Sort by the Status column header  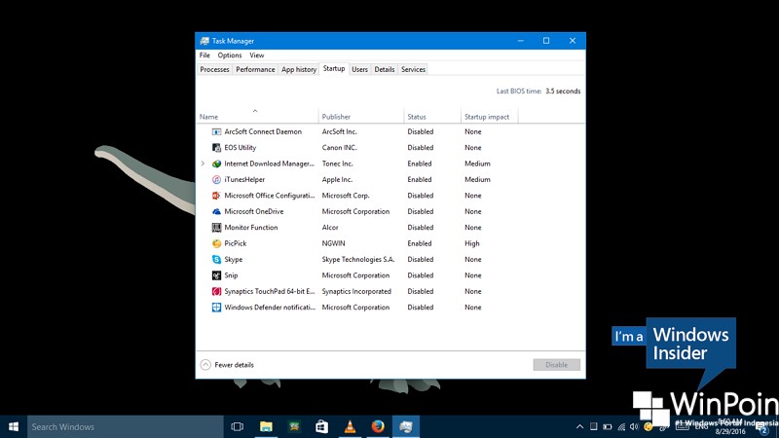click(432, 116)
